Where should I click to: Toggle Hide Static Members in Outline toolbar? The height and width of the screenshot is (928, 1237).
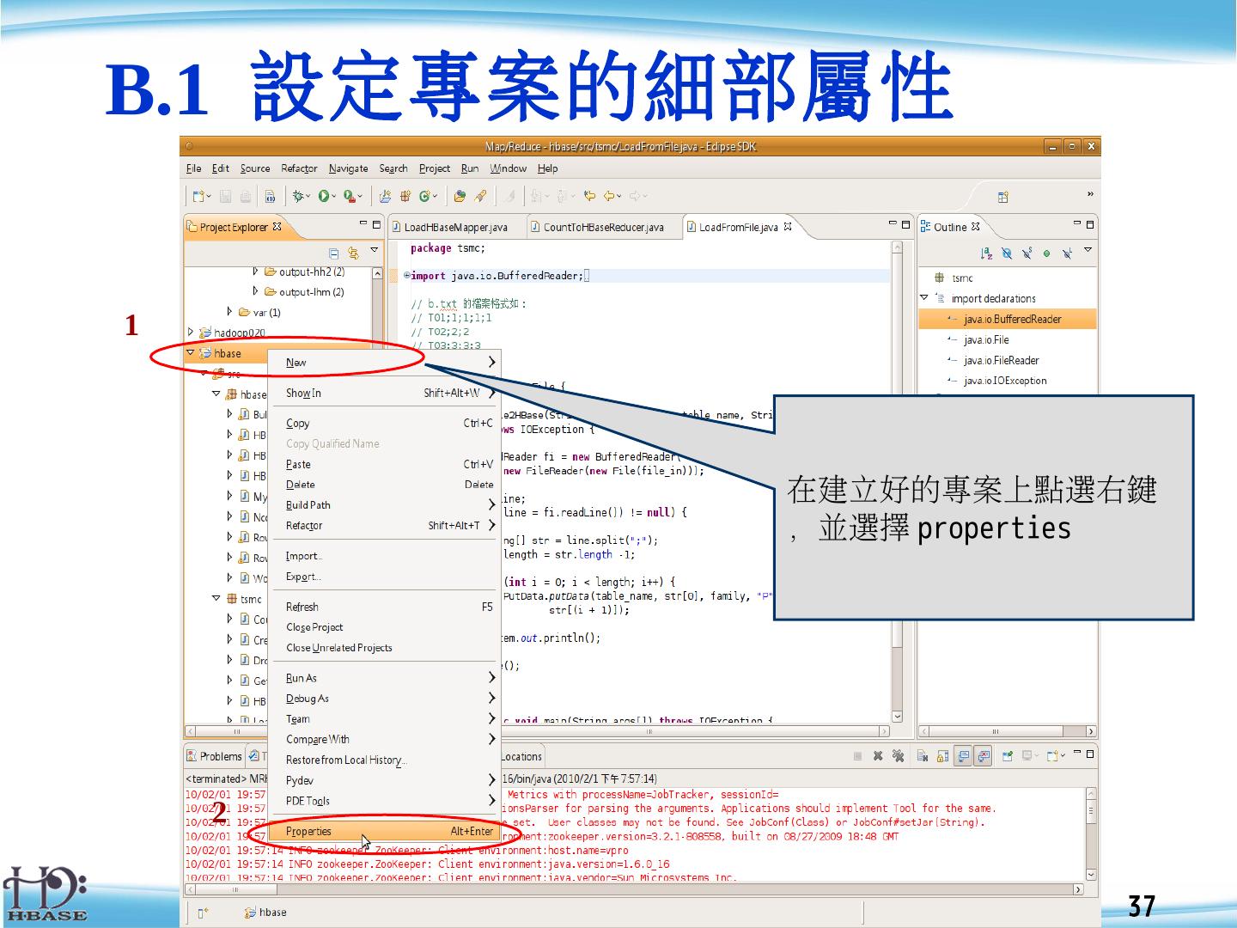coord(1027,253)
